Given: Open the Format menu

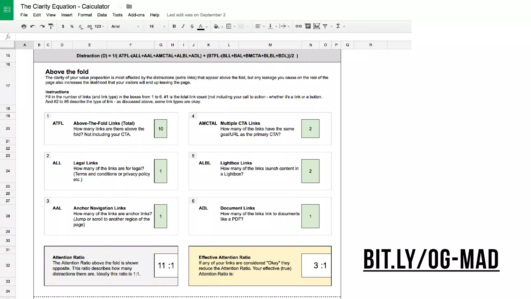Looking at the screenshot, I should point(85,15).
